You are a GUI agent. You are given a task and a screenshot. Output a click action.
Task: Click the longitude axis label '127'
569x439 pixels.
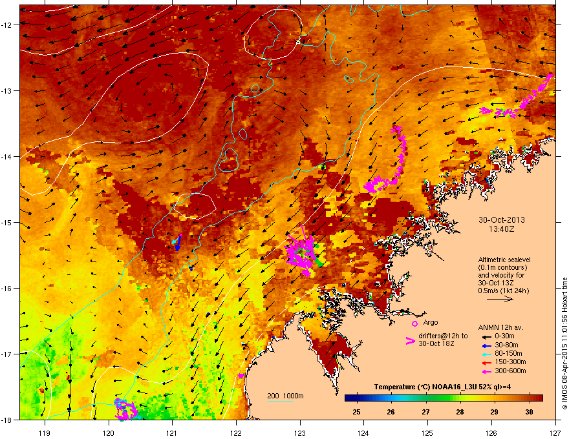point(555,433)
